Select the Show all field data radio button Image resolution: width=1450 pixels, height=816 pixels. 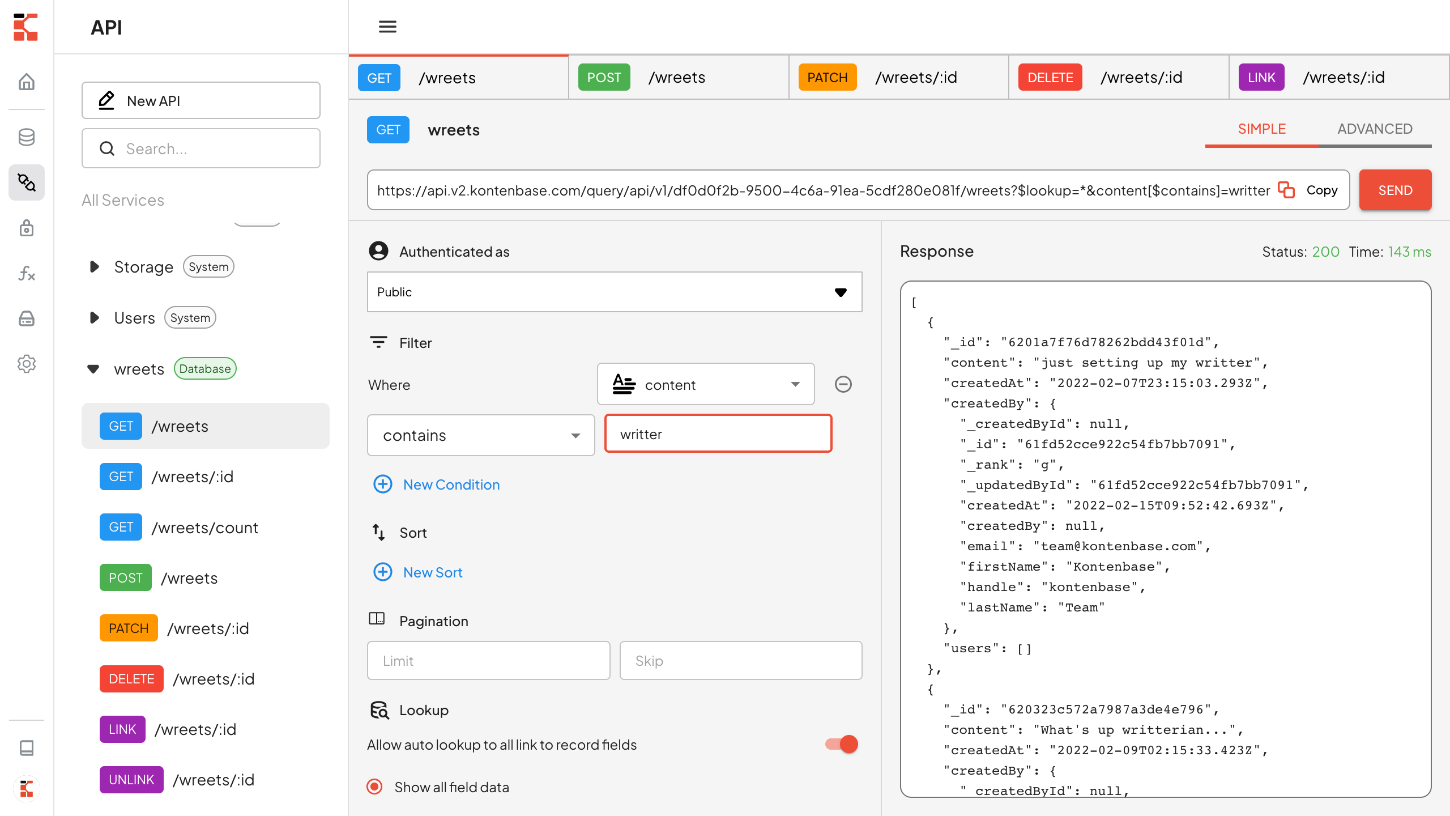pos(374,787)
